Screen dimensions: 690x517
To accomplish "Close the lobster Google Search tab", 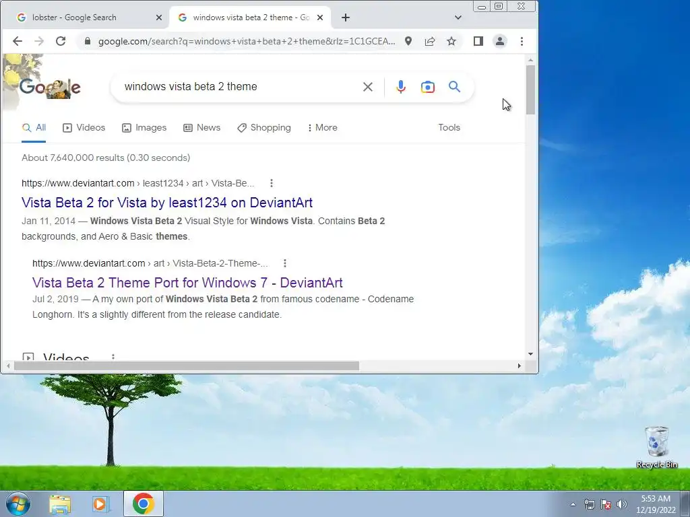I will point(159,18).
